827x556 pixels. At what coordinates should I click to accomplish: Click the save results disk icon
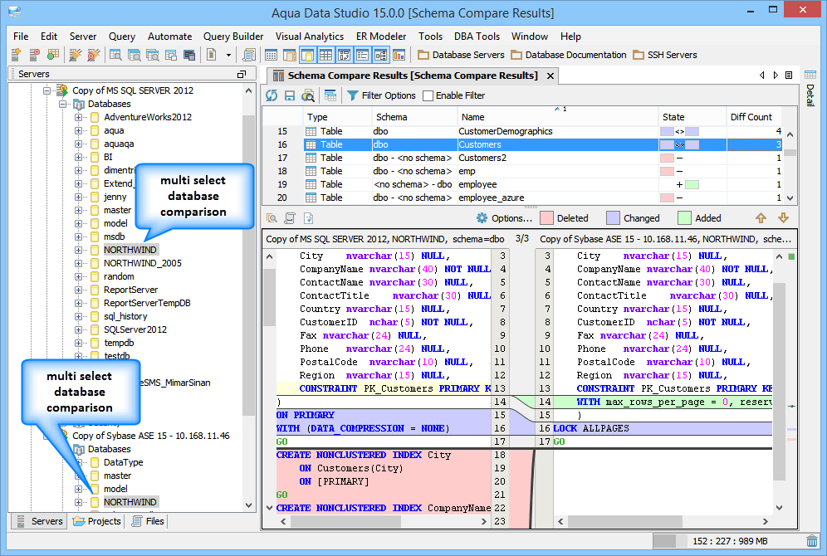[x=290, y=95]
